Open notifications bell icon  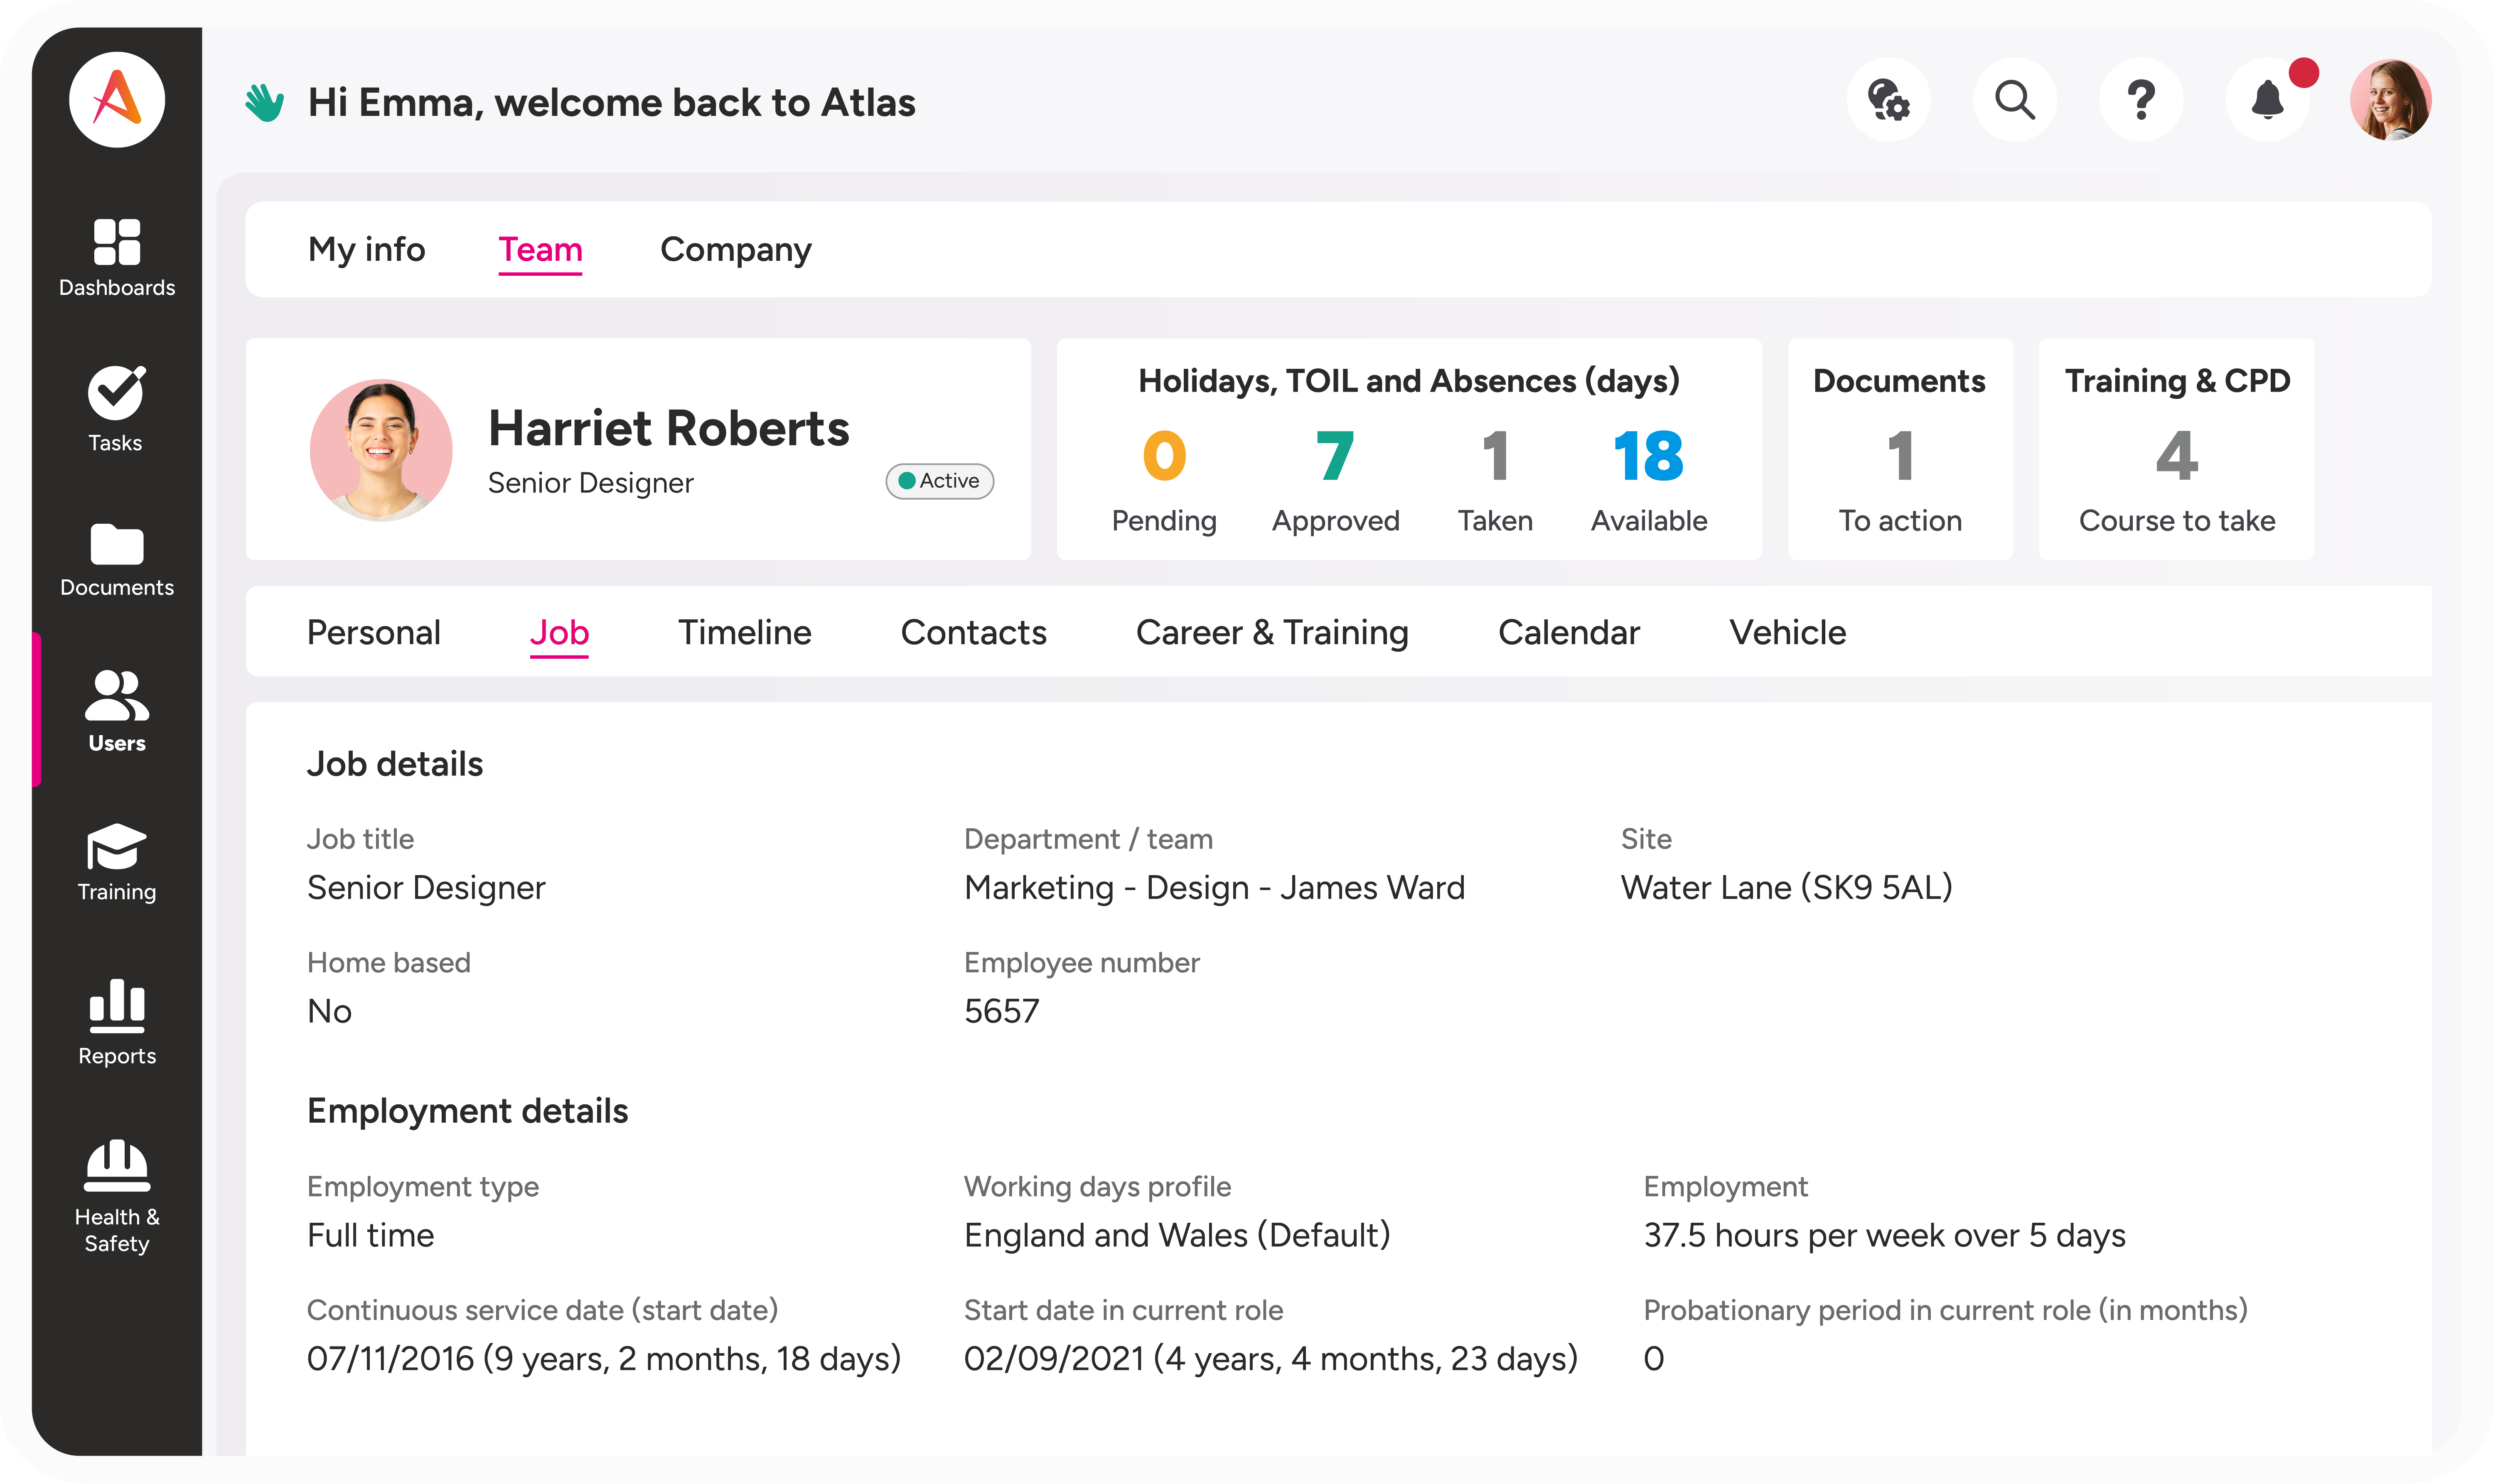pyautogui.click(x=2267, y=100)
